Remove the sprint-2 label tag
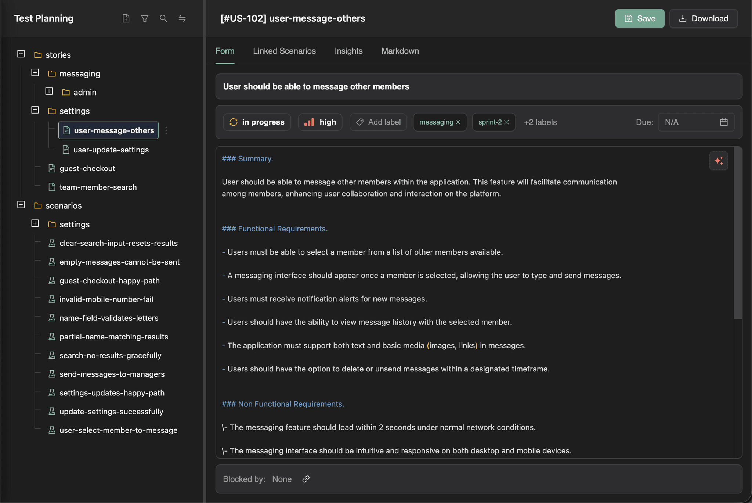The image size is (752, 503). click(507, 122)
